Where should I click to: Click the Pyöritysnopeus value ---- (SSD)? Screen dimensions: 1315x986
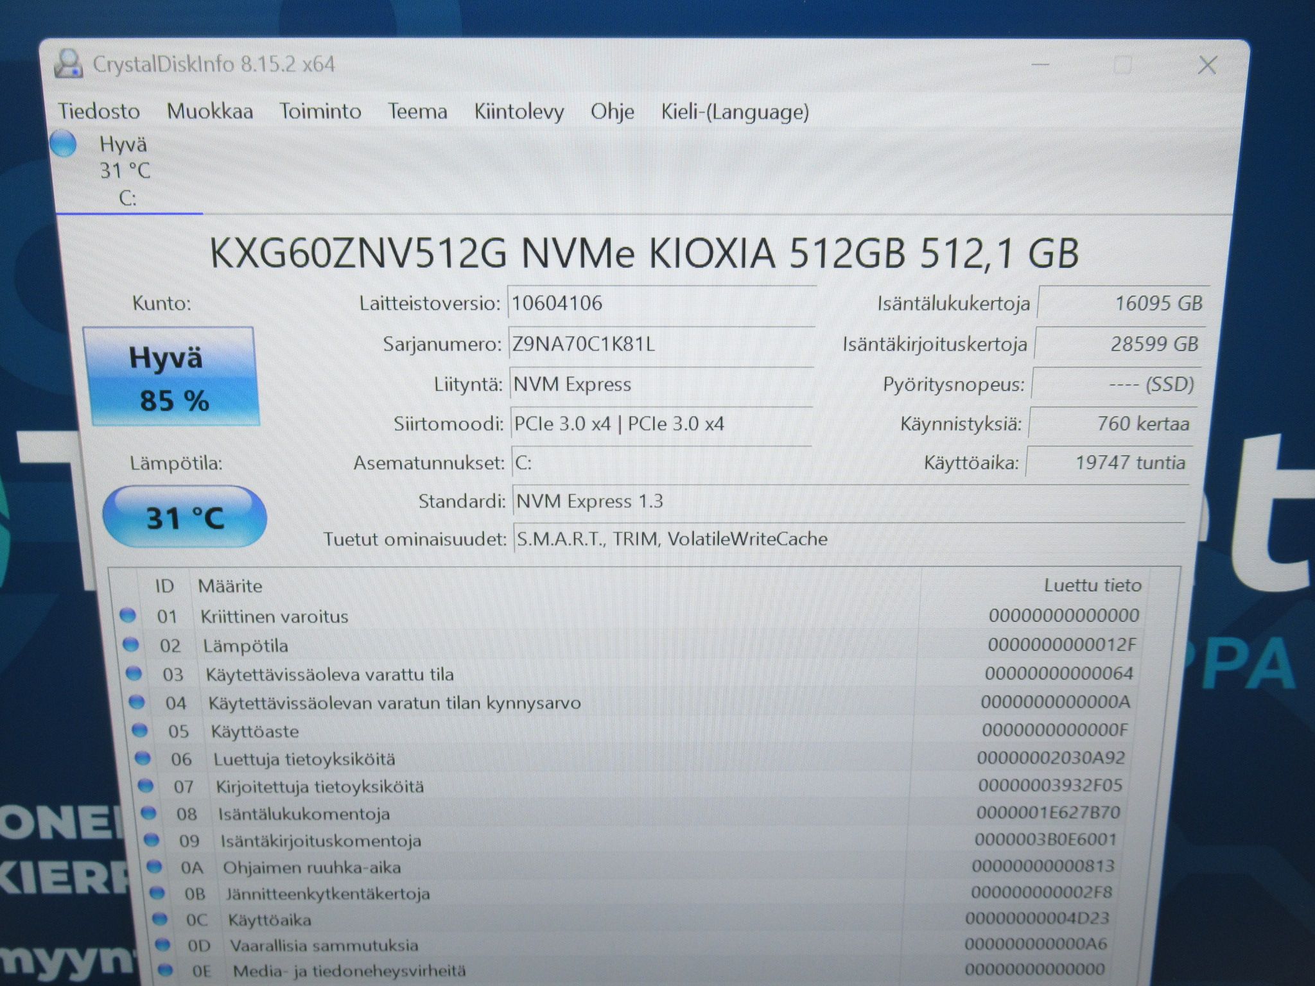1117,385
